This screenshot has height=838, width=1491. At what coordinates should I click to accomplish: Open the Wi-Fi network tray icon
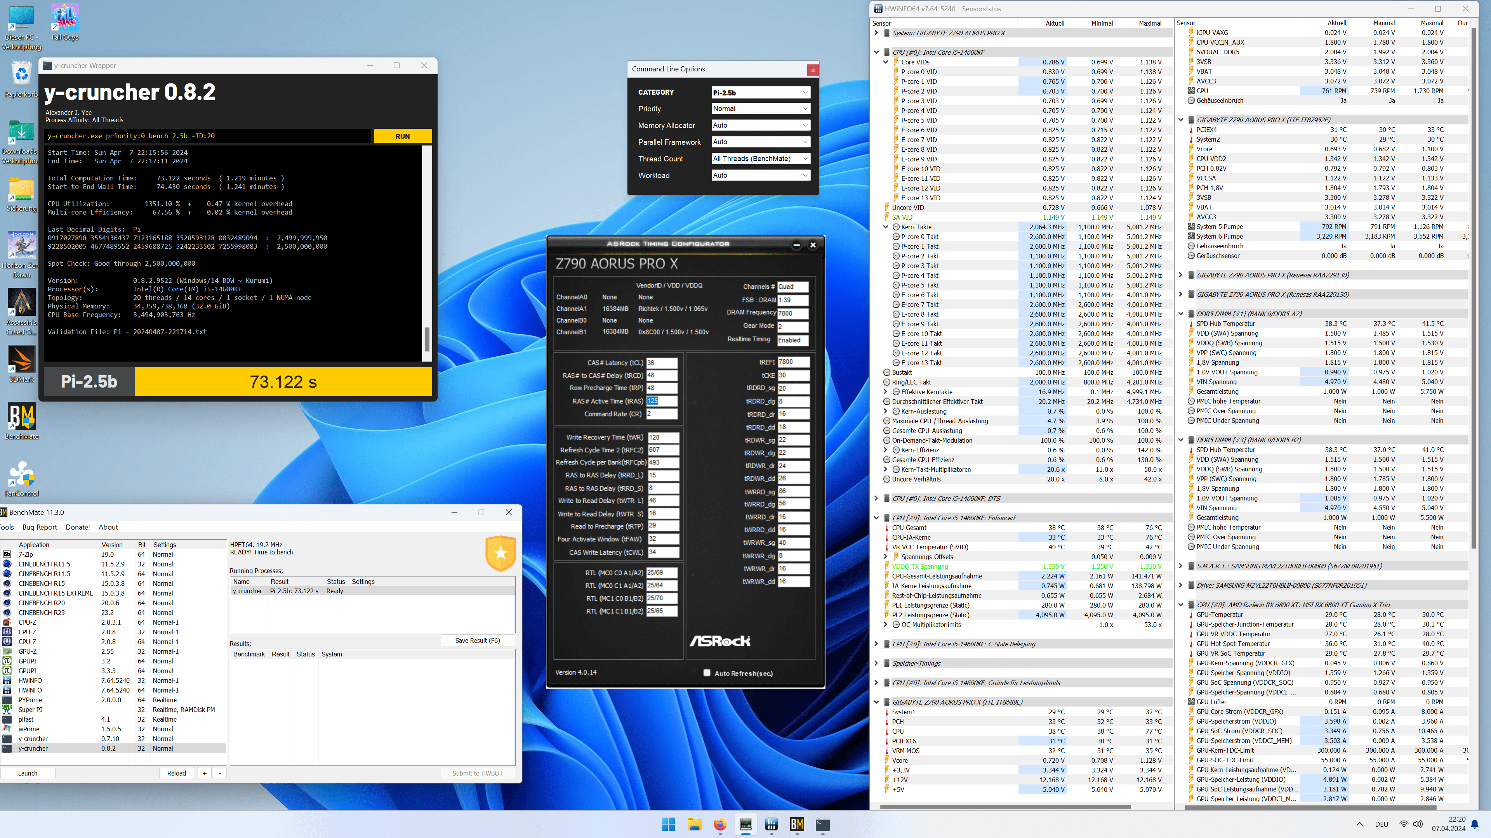pos(1404,824)
